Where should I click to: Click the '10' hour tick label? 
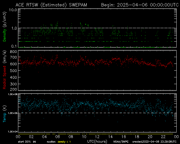click(84, 137)
